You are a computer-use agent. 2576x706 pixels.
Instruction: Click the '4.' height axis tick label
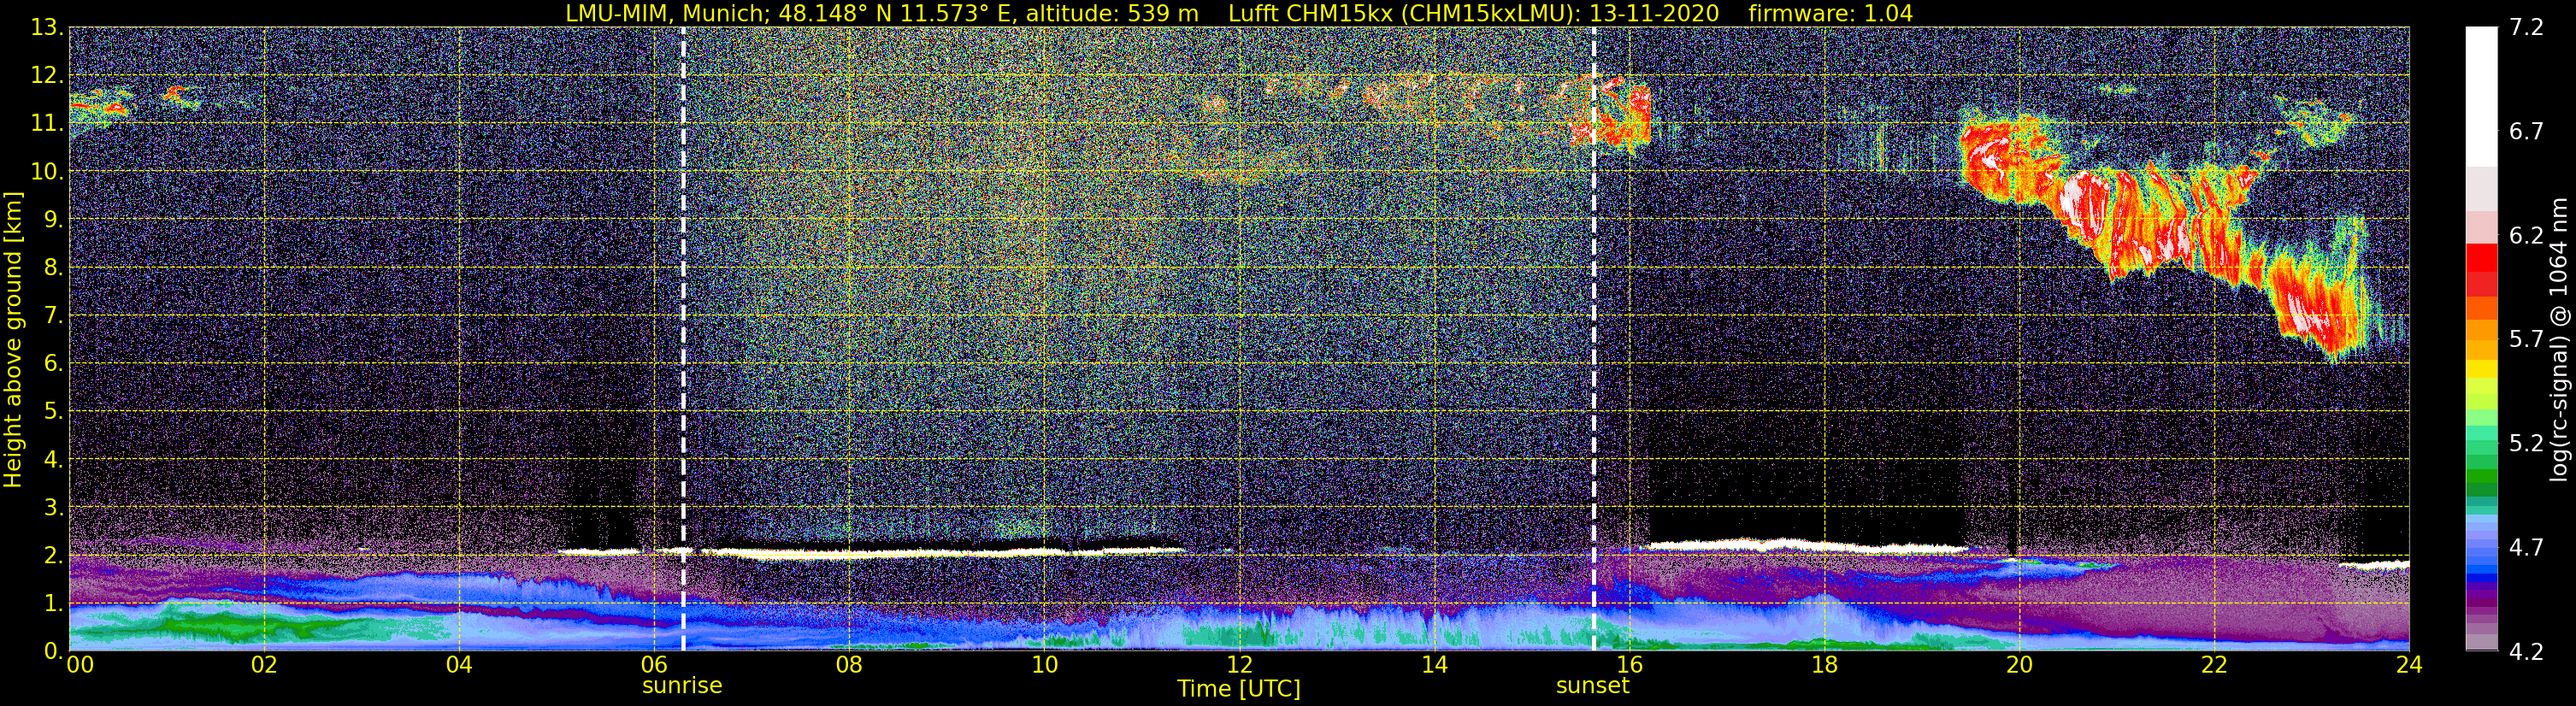pos(52,459)
